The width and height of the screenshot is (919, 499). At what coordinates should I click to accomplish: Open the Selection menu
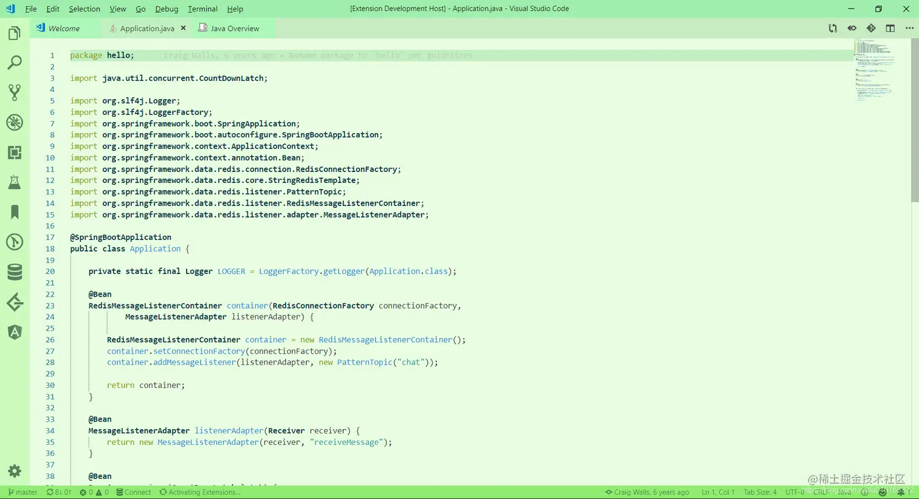[84, 9]
